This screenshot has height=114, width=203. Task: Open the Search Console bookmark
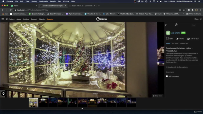pyautogui.click(x=55, y=14)
